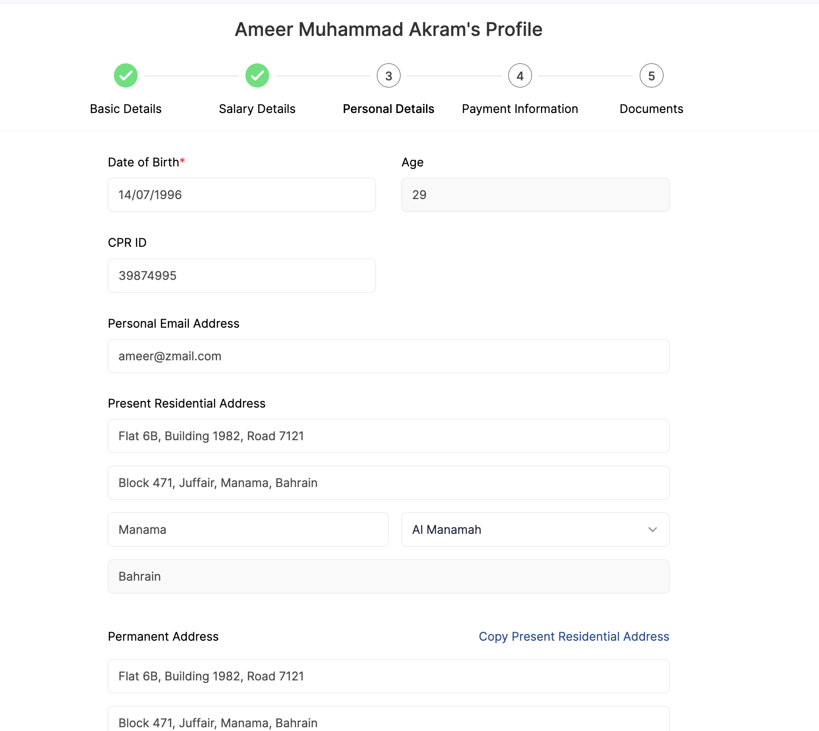Edit present address Block 471 line
Image resolution: width=819 pixels, height=731 pixels.
(x=388, y=483)
